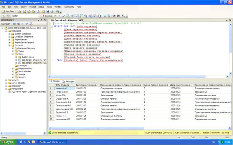Collapse the Students database node

click(9, 45)
